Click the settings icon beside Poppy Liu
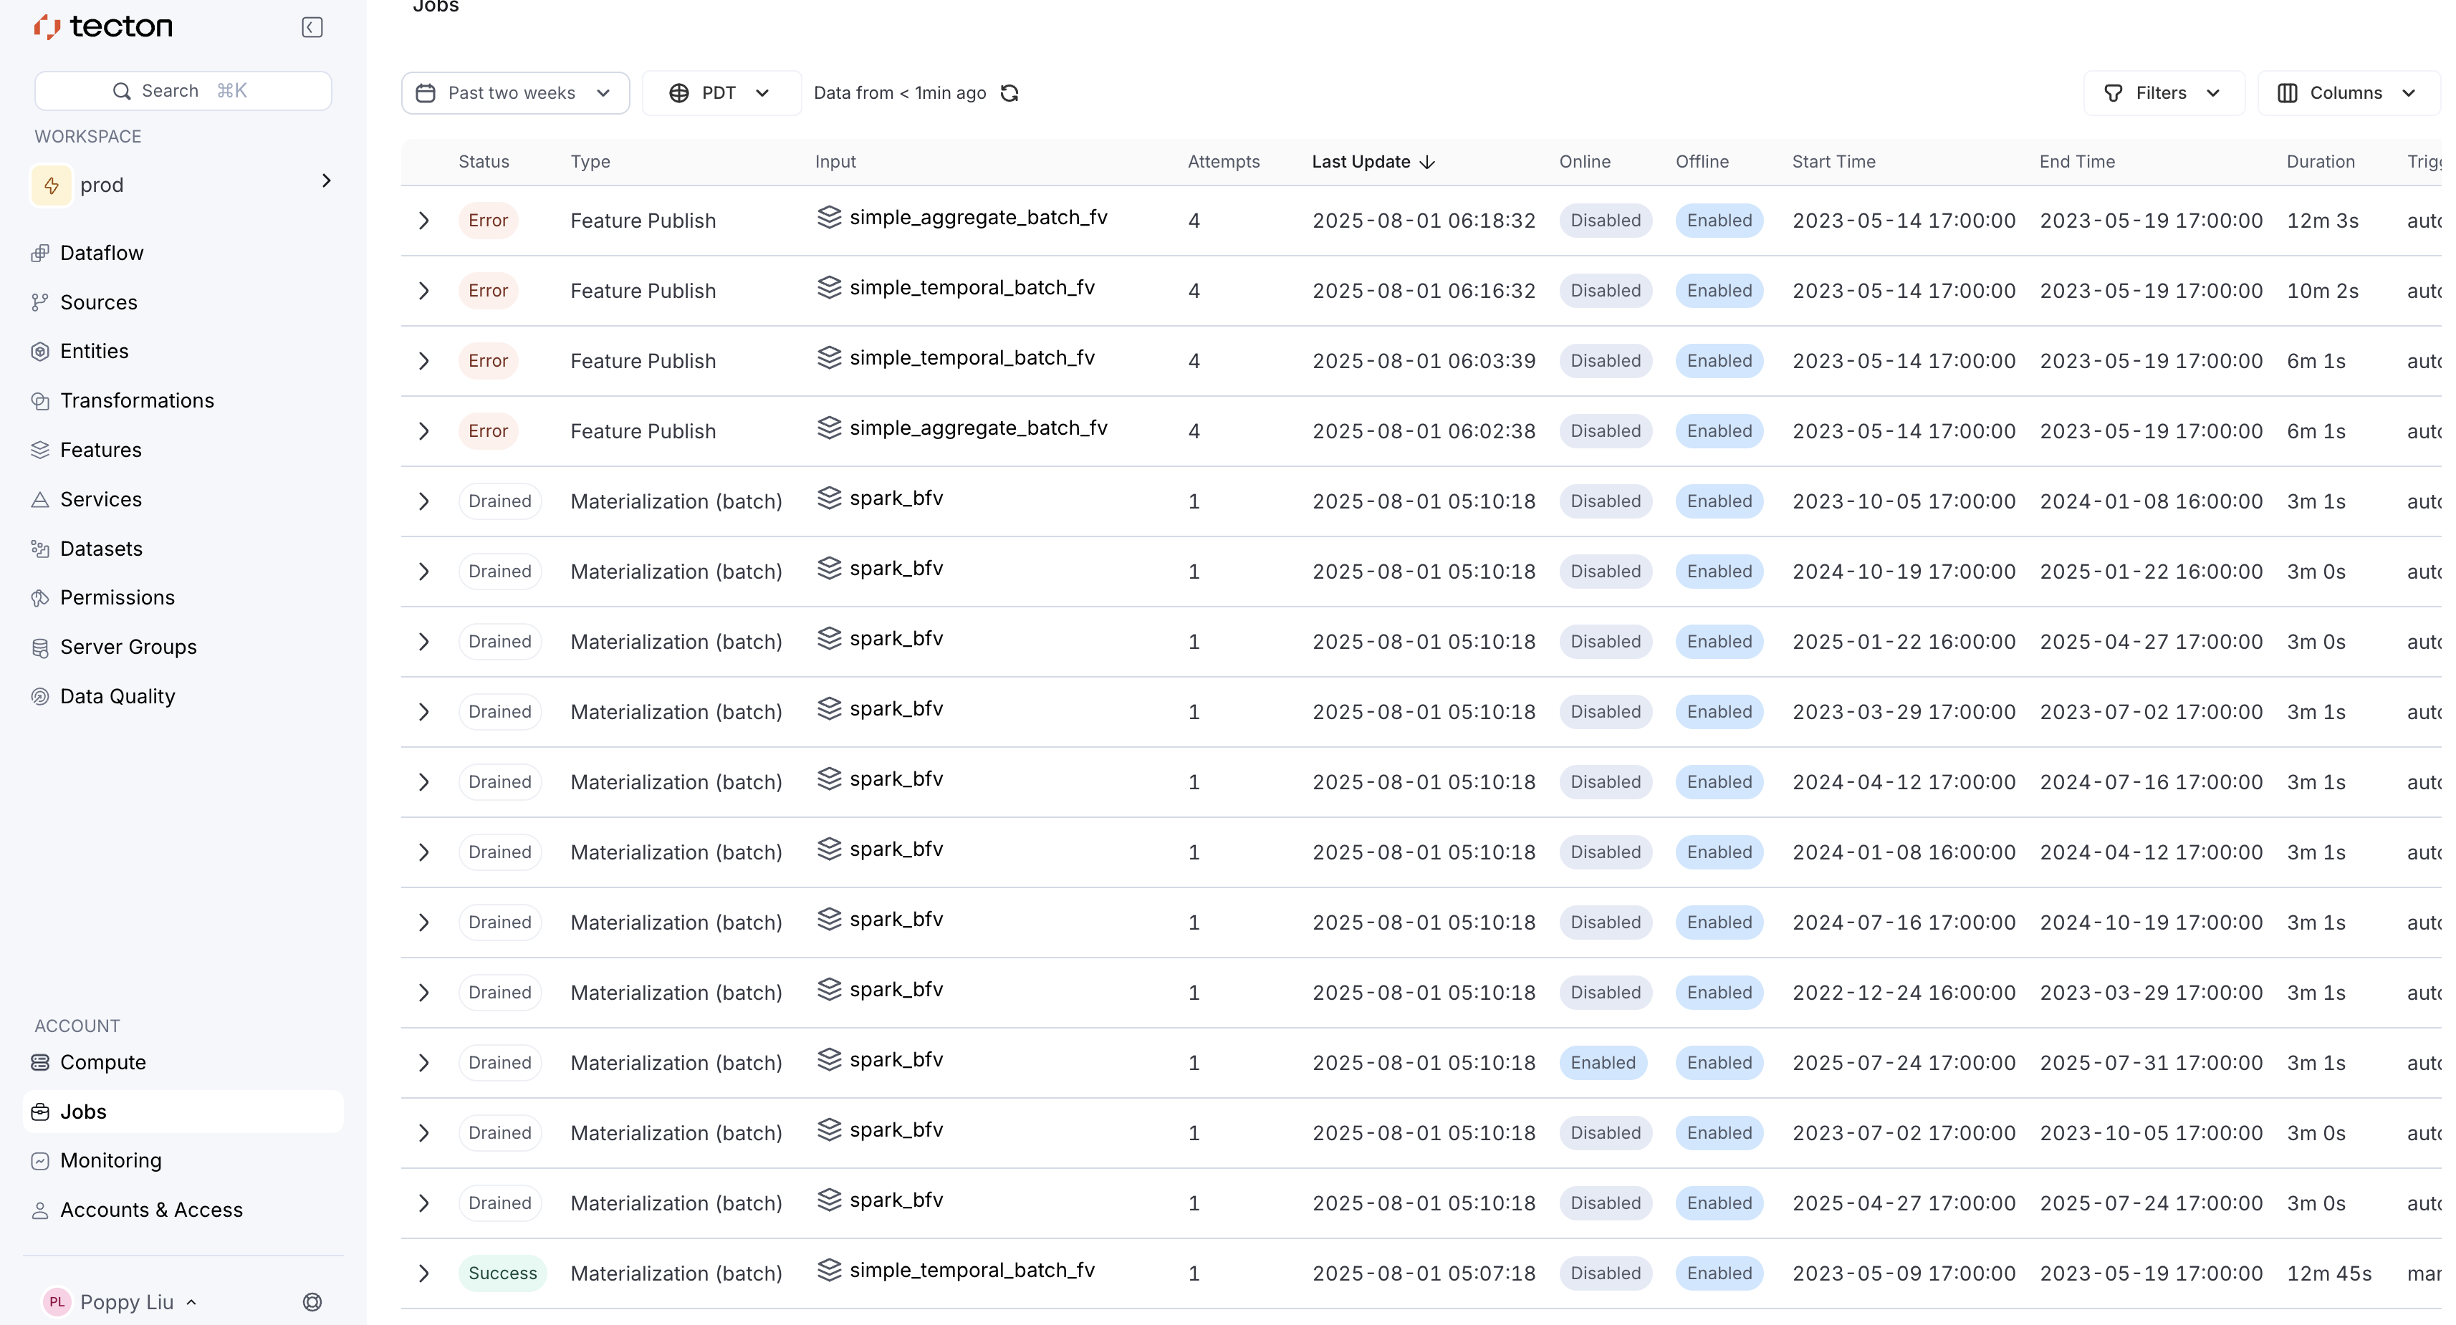Screen dimensions: 2456x1325 coord(312,1301)
